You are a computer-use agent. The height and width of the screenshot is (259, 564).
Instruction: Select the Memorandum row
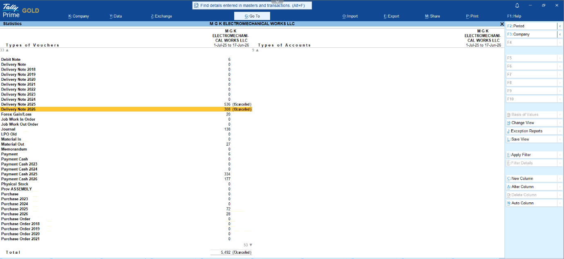(126, 149)
